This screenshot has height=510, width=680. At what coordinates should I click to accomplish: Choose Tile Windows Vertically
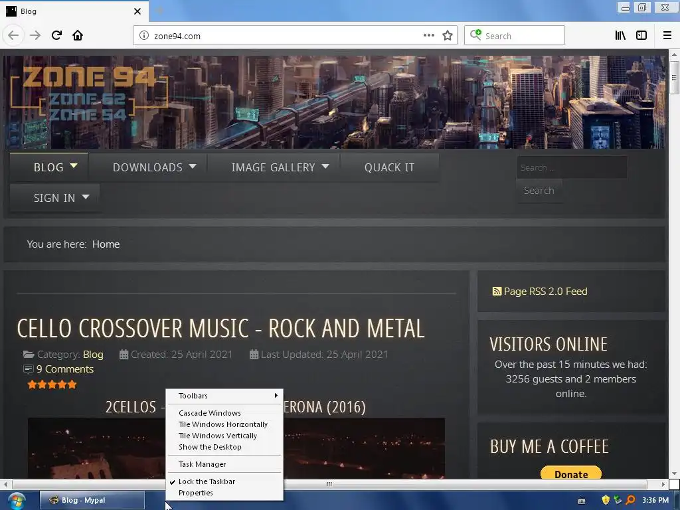coord(224,436)
